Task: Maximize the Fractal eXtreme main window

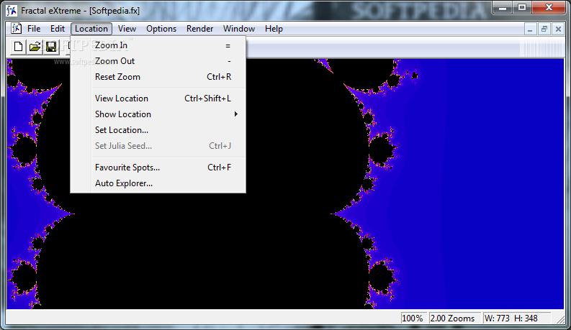Action: coord(522,8)
